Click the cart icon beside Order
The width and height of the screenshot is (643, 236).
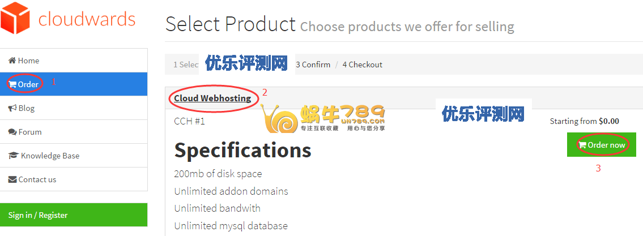click(12, 84)
